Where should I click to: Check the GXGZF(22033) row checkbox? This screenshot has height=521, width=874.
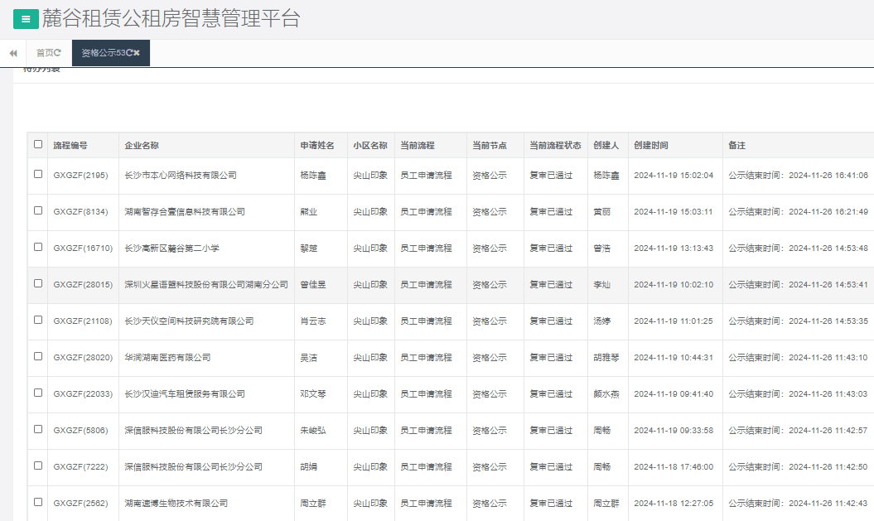pos(37,393)
